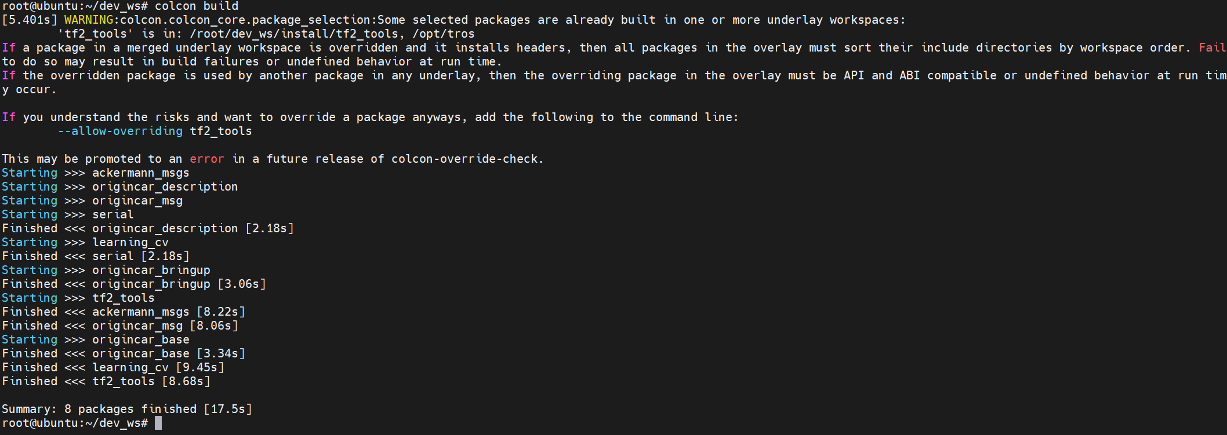This screenshot has height=435, width=1227.
Task: Click 'Finished <<< tf2_tools [8.68s]' line
Action: click(x=106, y=382)
